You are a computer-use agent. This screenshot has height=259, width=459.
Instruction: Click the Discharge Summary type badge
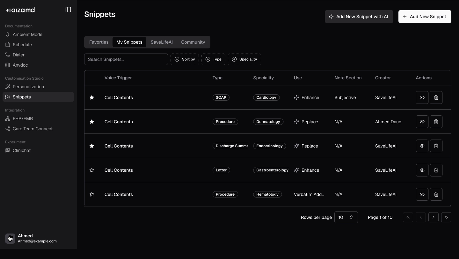(x=230, y=146)
